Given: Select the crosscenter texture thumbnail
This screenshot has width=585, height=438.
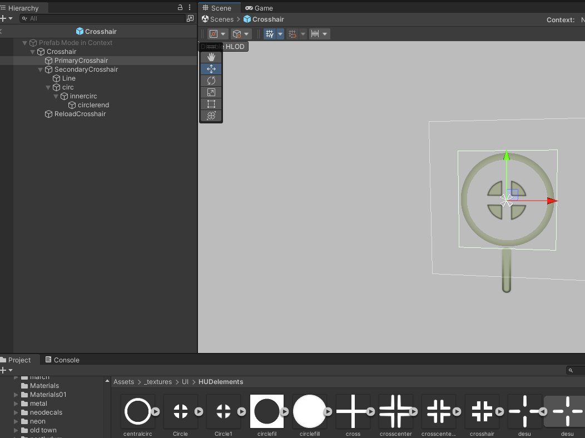Looking at the screenshot, I should coord(396,411).
